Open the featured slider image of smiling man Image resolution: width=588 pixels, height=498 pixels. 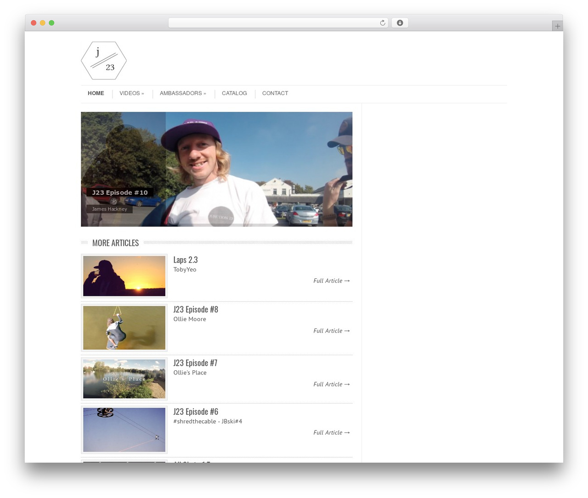[216, 169]
